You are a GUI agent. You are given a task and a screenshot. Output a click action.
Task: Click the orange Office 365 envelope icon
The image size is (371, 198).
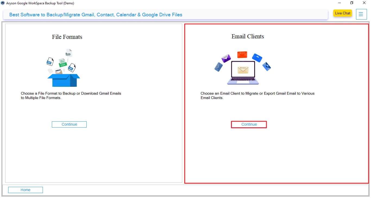tap(242, 55)
